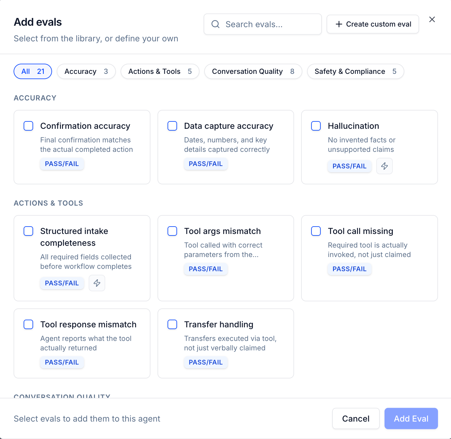451x439 pixels.
Task: Click the lightning bolt icon on Structured intake completeness
Action: (97, 283)
